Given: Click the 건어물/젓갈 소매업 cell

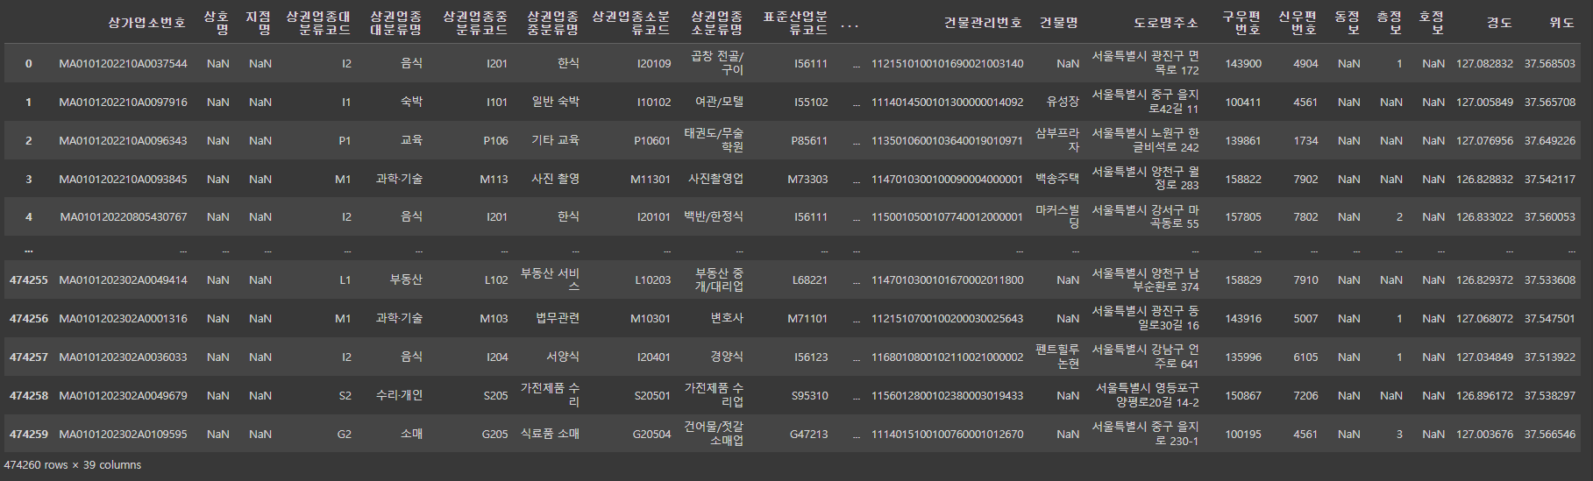Looking at the screenshot, I should tap(714, 434).
